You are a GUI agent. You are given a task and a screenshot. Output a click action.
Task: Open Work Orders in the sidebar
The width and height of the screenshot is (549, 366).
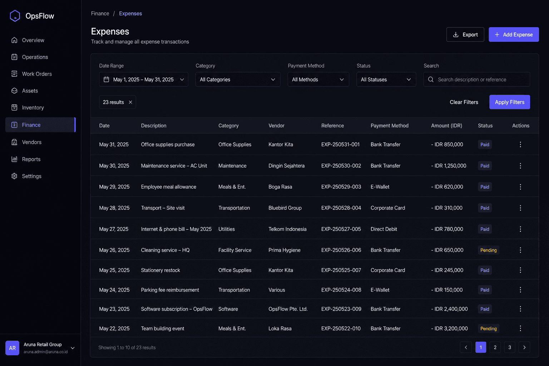(x=40, y=74)
